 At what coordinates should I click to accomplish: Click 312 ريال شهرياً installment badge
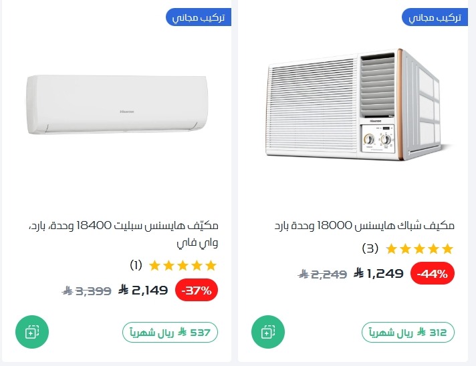(x=408, y=332)
